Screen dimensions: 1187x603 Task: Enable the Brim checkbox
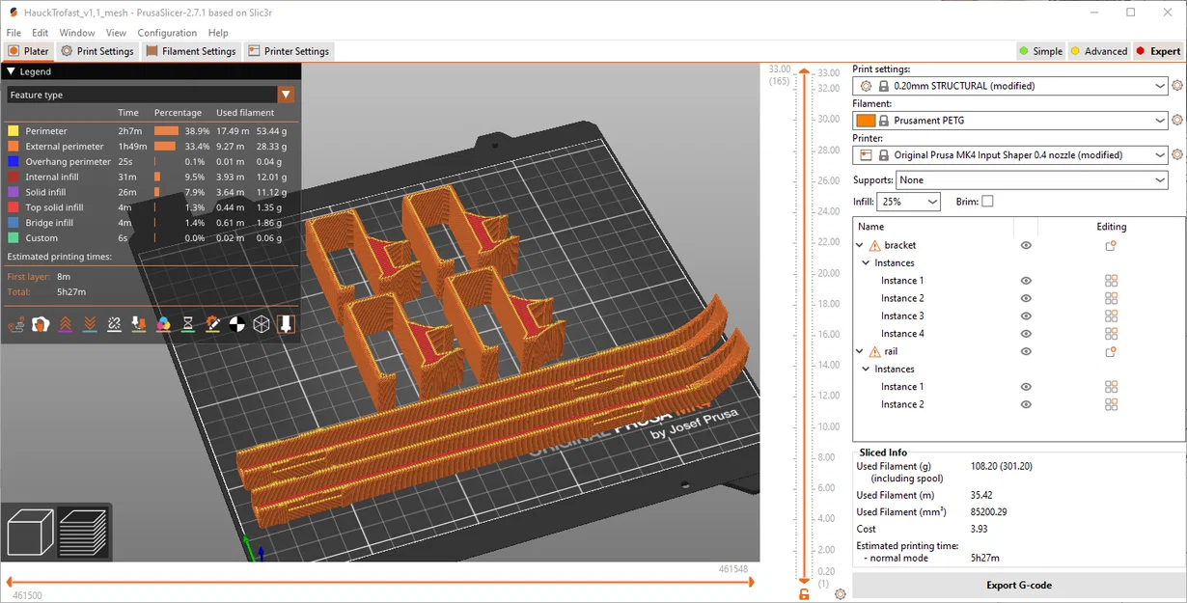point(987,202)
